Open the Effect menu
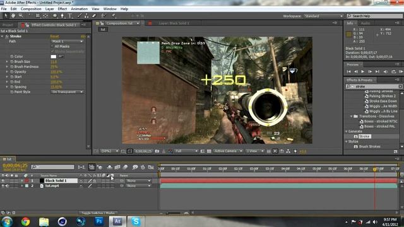The image size is (404, 227). coord(62,9)
